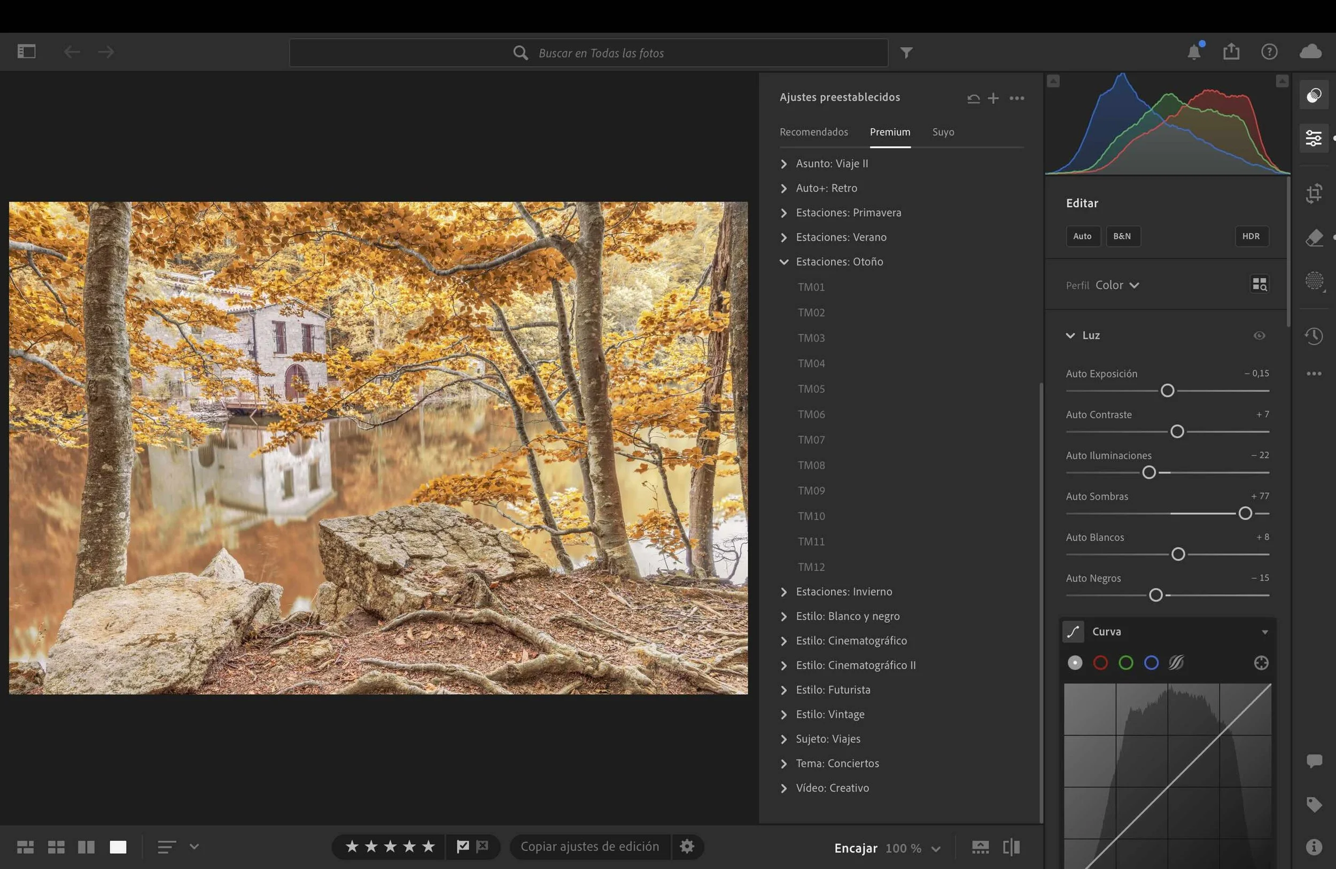Switch to the Recomendados tab
This screenshot has height=869, width=1336.
click(813, 132)
